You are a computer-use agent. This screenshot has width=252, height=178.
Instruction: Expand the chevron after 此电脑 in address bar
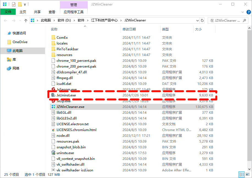coord(54,20)
